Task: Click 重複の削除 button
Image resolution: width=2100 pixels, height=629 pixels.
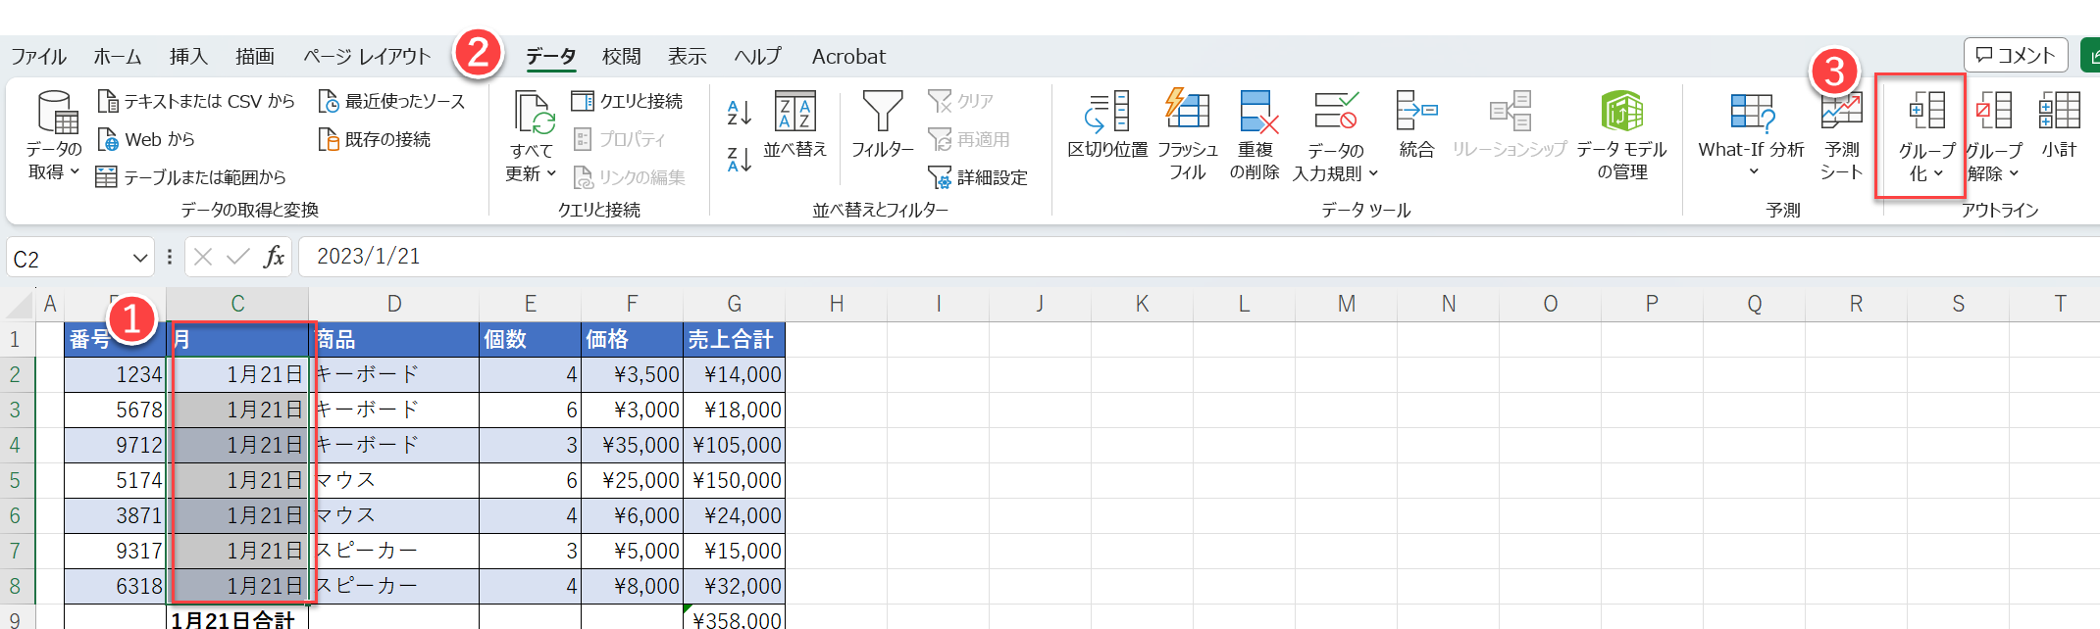Action: click(1255, 135)
